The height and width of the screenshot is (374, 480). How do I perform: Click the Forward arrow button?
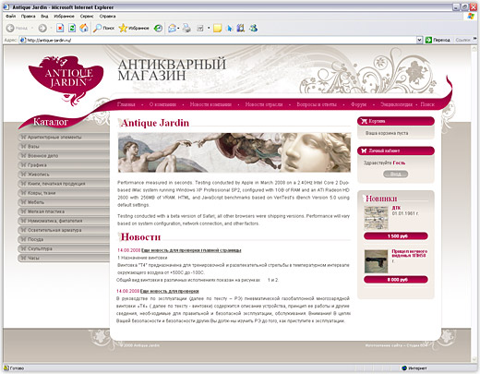coord(42,28)
